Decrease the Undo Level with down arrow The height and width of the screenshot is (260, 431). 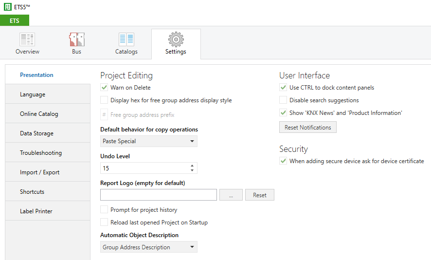192,170
